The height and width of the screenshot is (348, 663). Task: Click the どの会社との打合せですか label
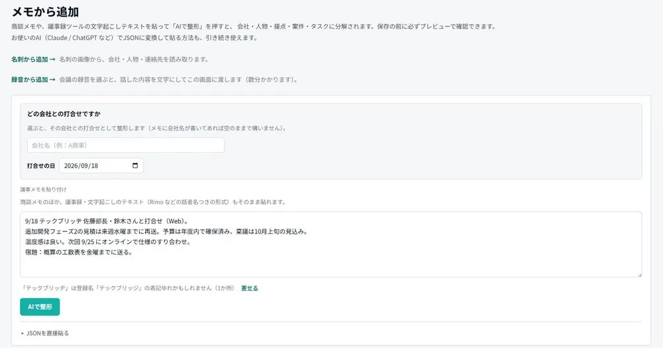64,114
